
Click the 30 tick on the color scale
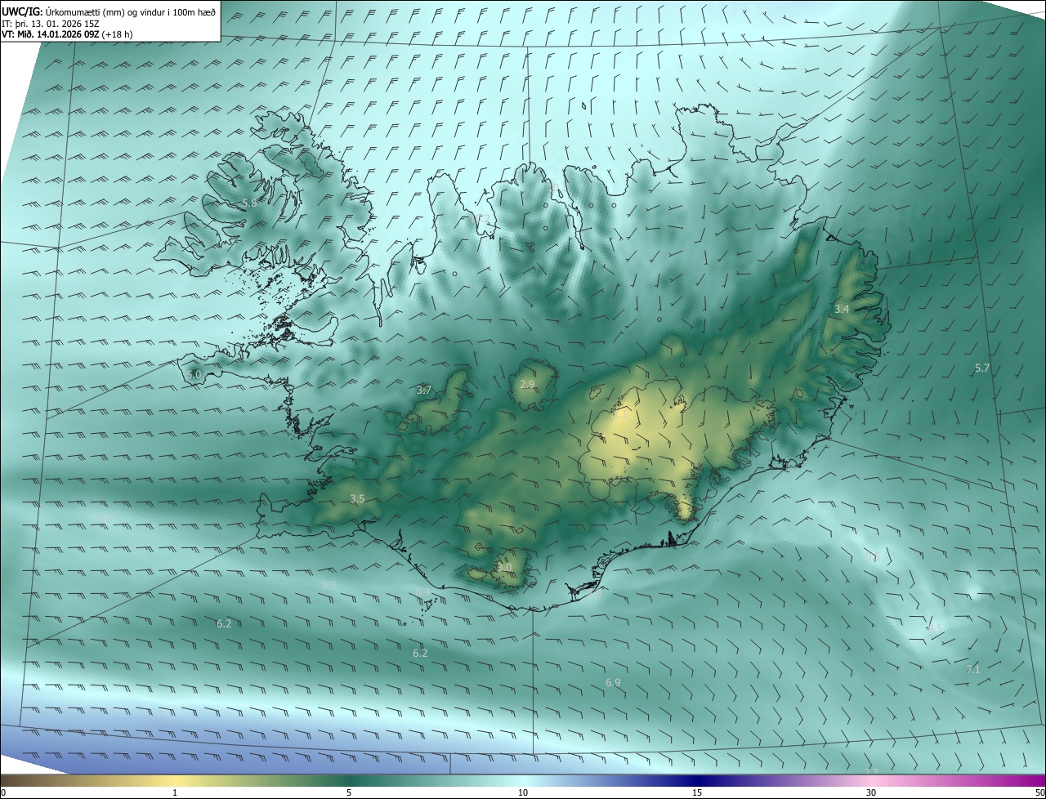coord(871,792)
